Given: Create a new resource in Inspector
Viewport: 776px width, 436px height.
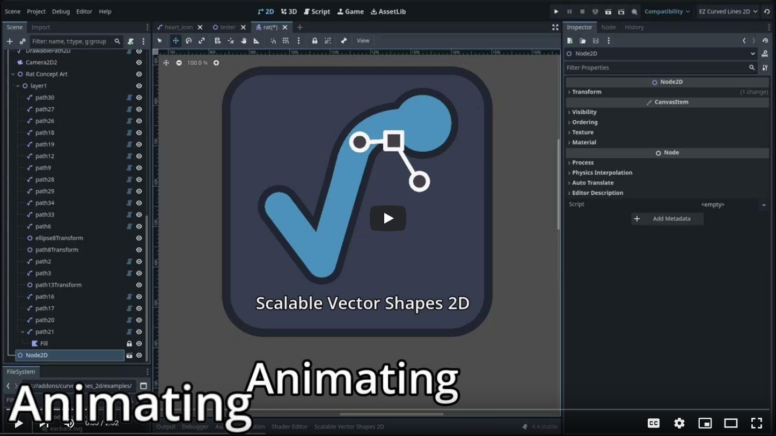Looking at the screenshot, I should 570,41.
